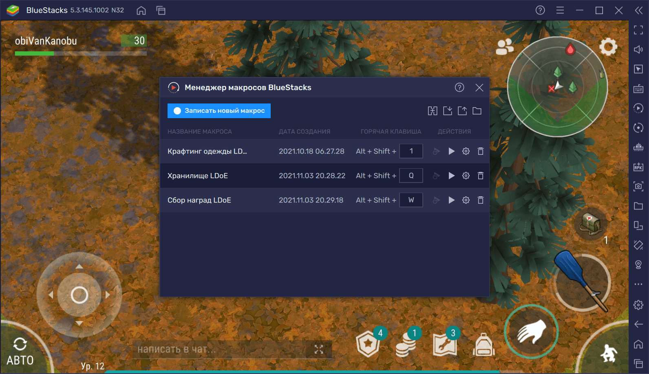Click merge macros icon
649x374 pixels.
coord(433,111)
